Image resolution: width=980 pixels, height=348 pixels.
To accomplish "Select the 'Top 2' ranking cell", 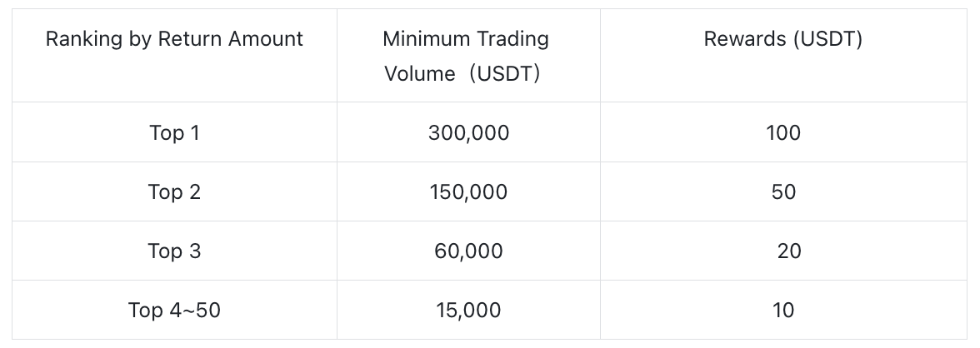I will [174, 192].
